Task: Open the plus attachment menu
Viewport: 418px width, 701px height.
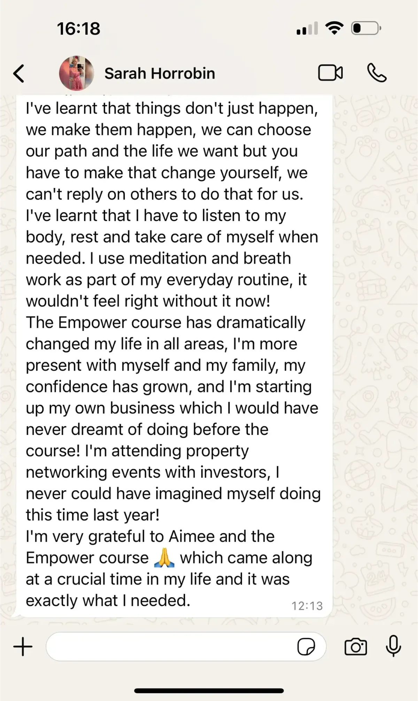Action: coord(23,647)
